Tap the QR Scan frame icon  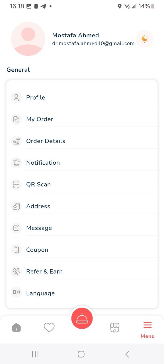click(x=16, y=185)
